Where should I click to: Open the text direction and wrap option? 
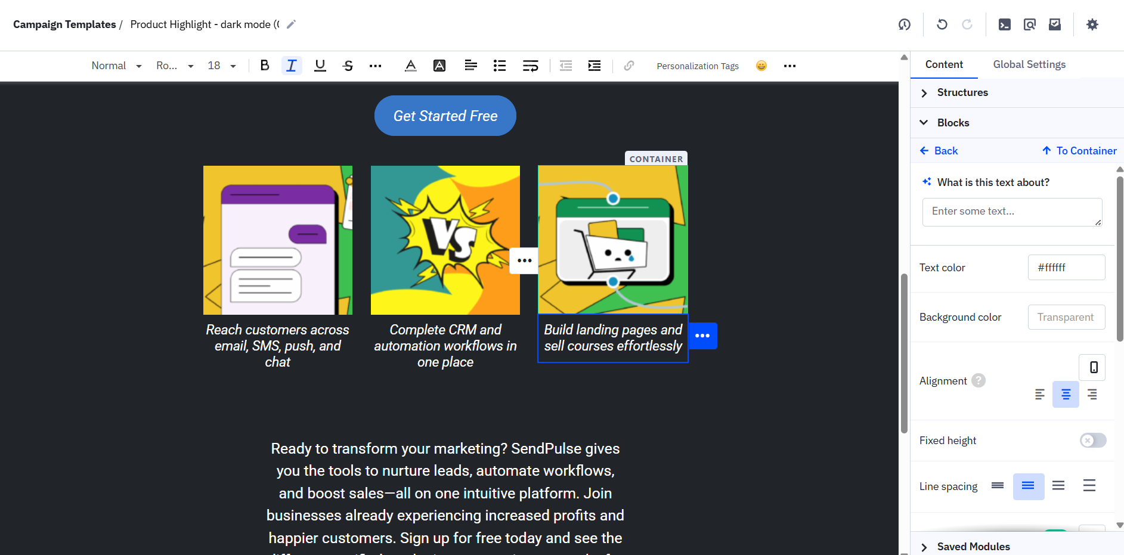(x=530, y=66)
